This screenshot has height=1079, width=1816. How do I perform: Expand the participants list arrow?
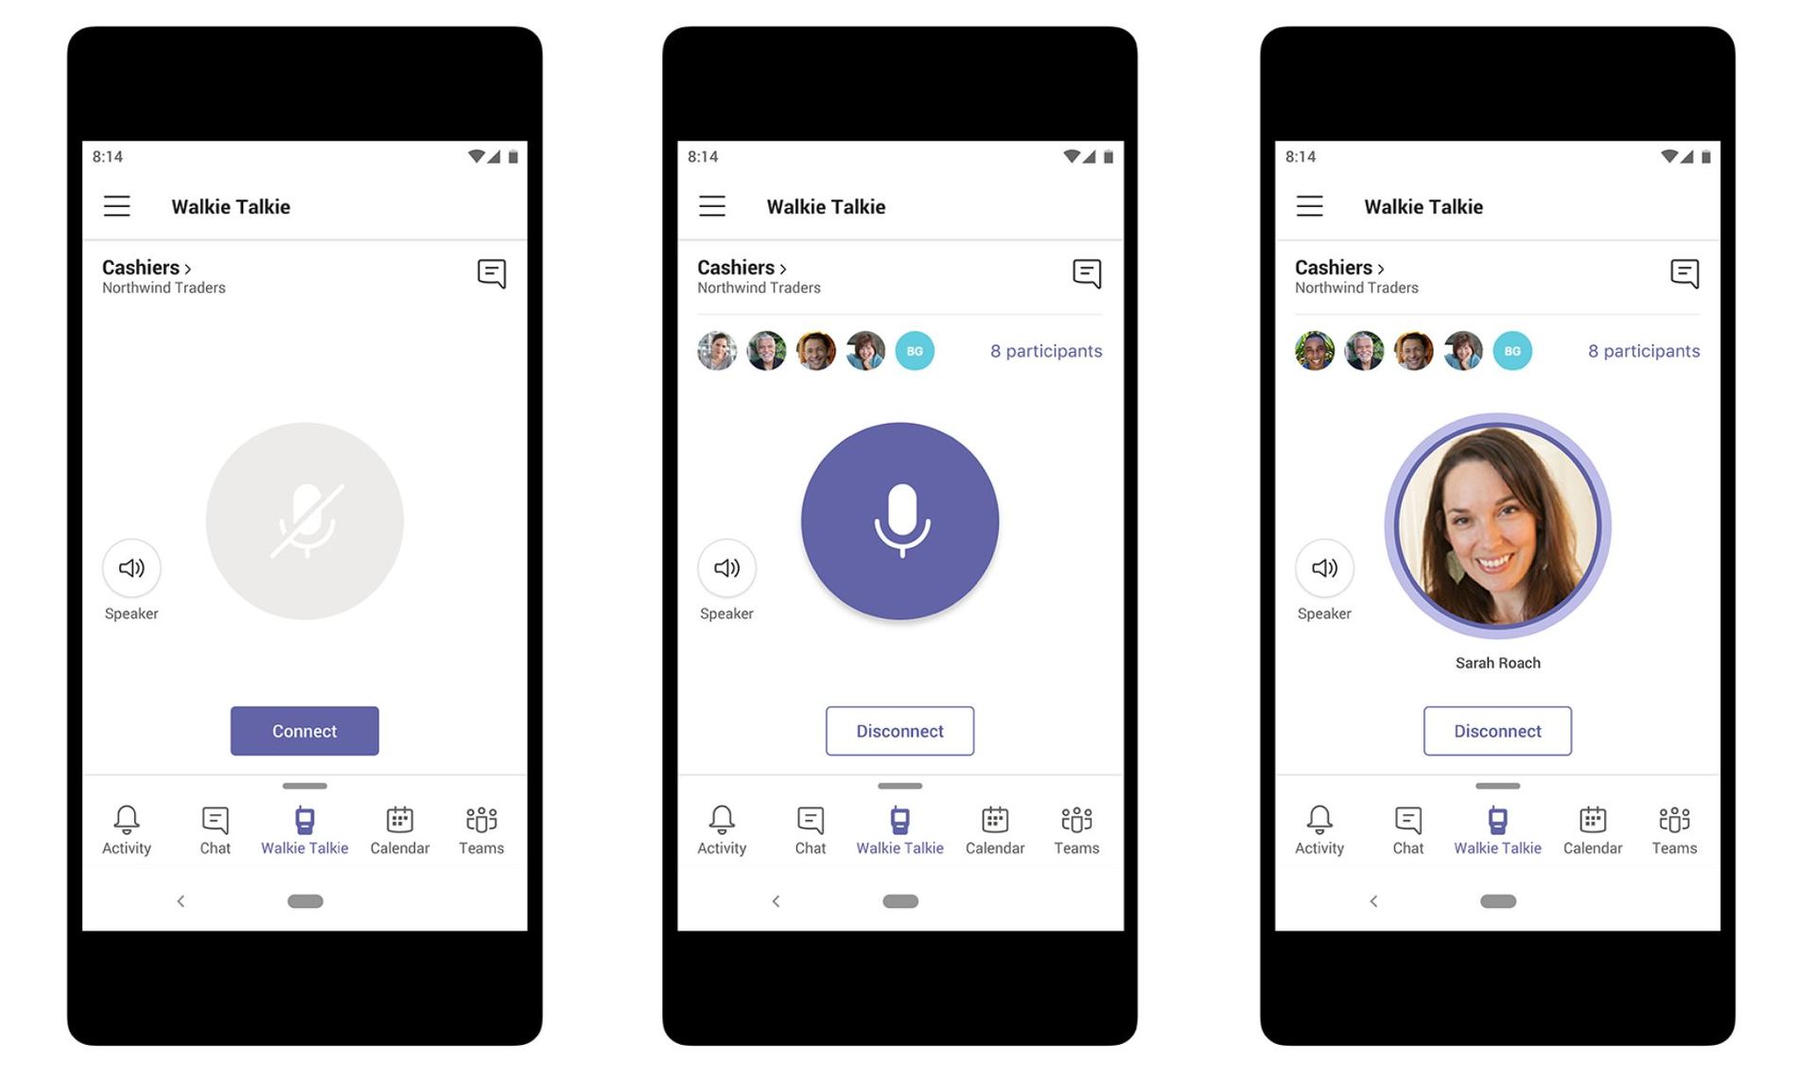782,268
